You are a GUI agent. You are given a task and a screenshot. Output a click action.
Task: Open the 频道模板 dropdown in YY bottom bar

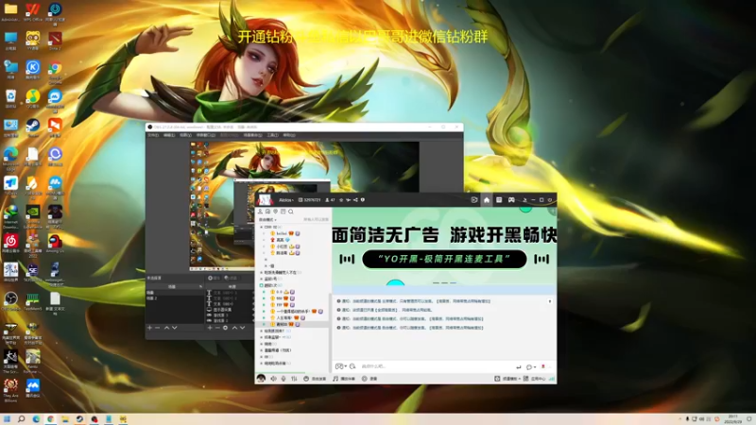tap(509, 379)
